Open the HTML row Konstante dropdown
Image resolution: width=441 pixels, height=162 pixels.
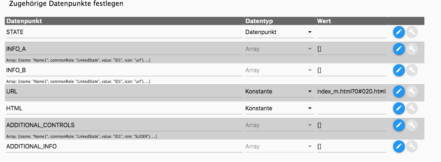pyautogui.click(x=279, y=108)
